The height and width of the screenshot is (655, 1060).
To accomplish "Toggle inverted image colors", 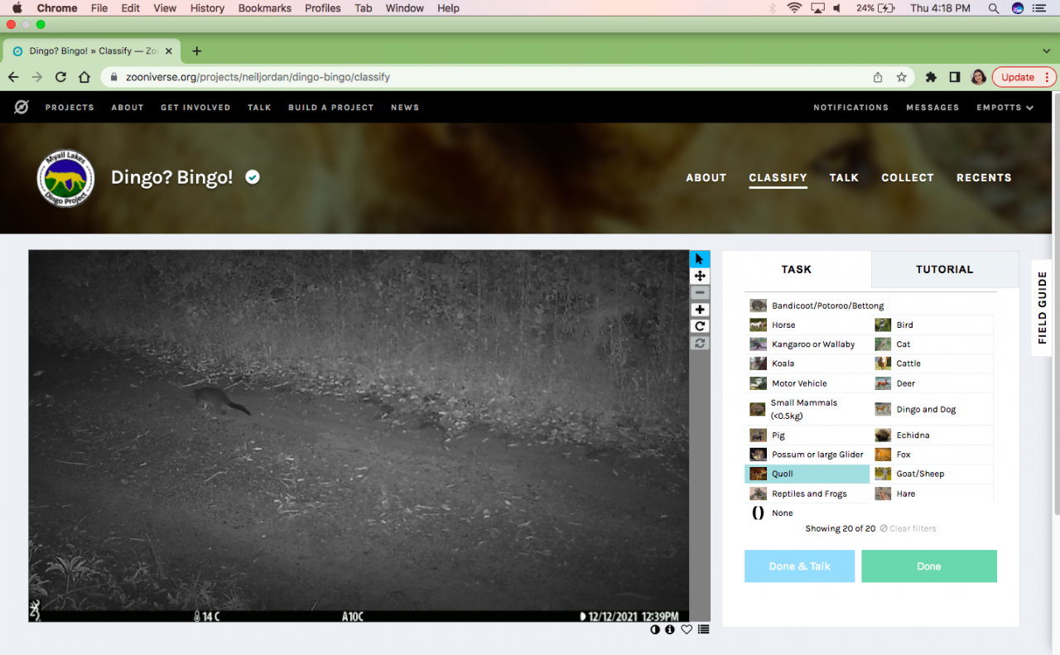I will point(655,629).
